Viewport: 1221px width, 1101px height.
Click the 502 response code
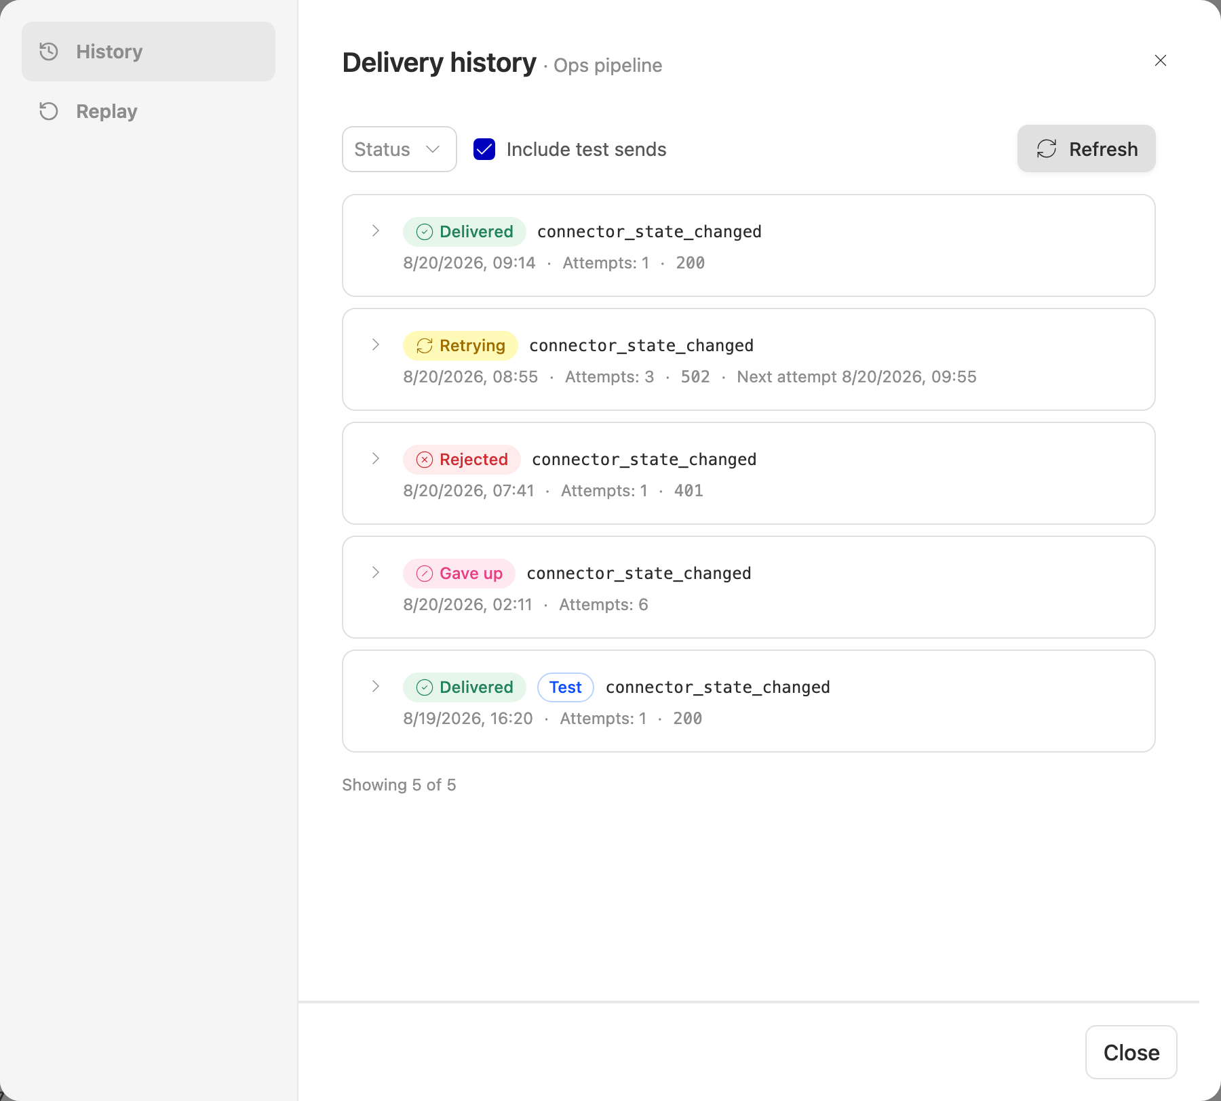[695, 377]
